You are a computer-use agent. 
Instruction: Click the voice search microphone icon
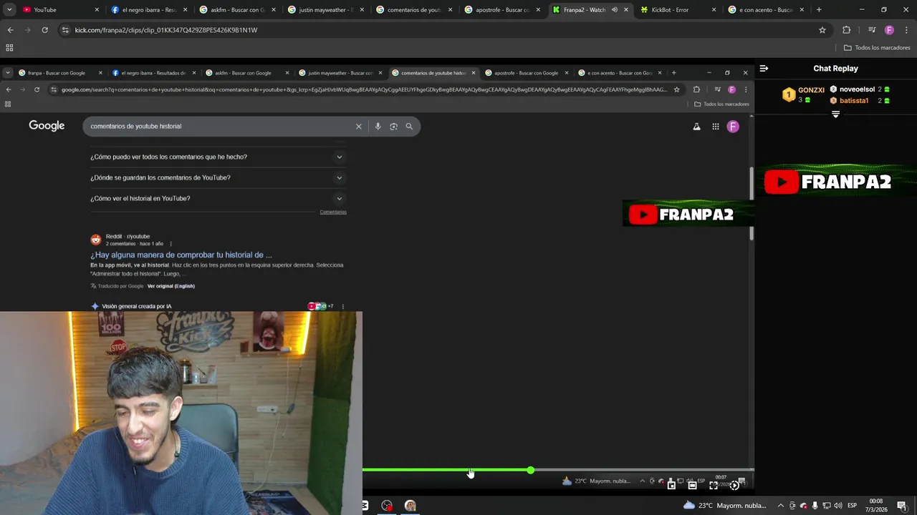click(378, 127)
